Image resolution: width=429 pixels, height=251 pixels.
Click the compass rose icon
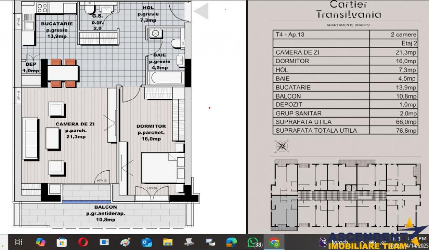click(x=282, y=146)
